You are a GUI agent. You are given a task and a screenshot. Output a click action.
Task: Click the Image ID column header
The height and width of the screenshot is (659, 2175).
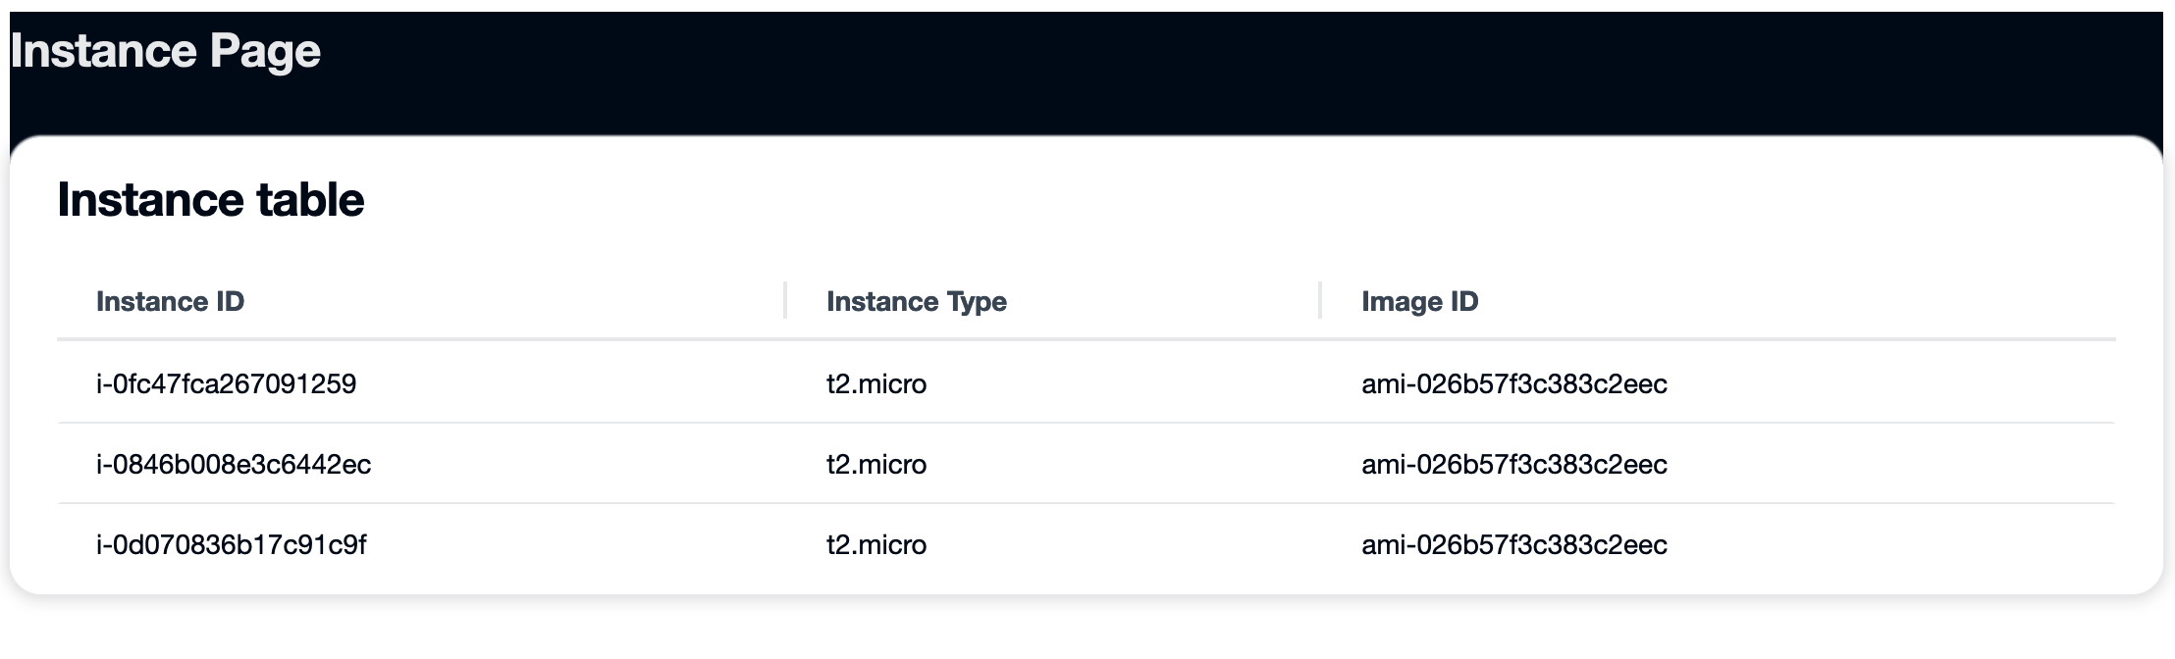[1419, 301]
